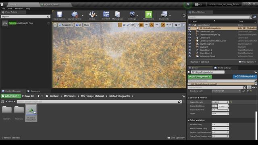Screen dimensions: 258x145
Task: Click the surface snapping icon in viewport
Action: pos(137,25)
